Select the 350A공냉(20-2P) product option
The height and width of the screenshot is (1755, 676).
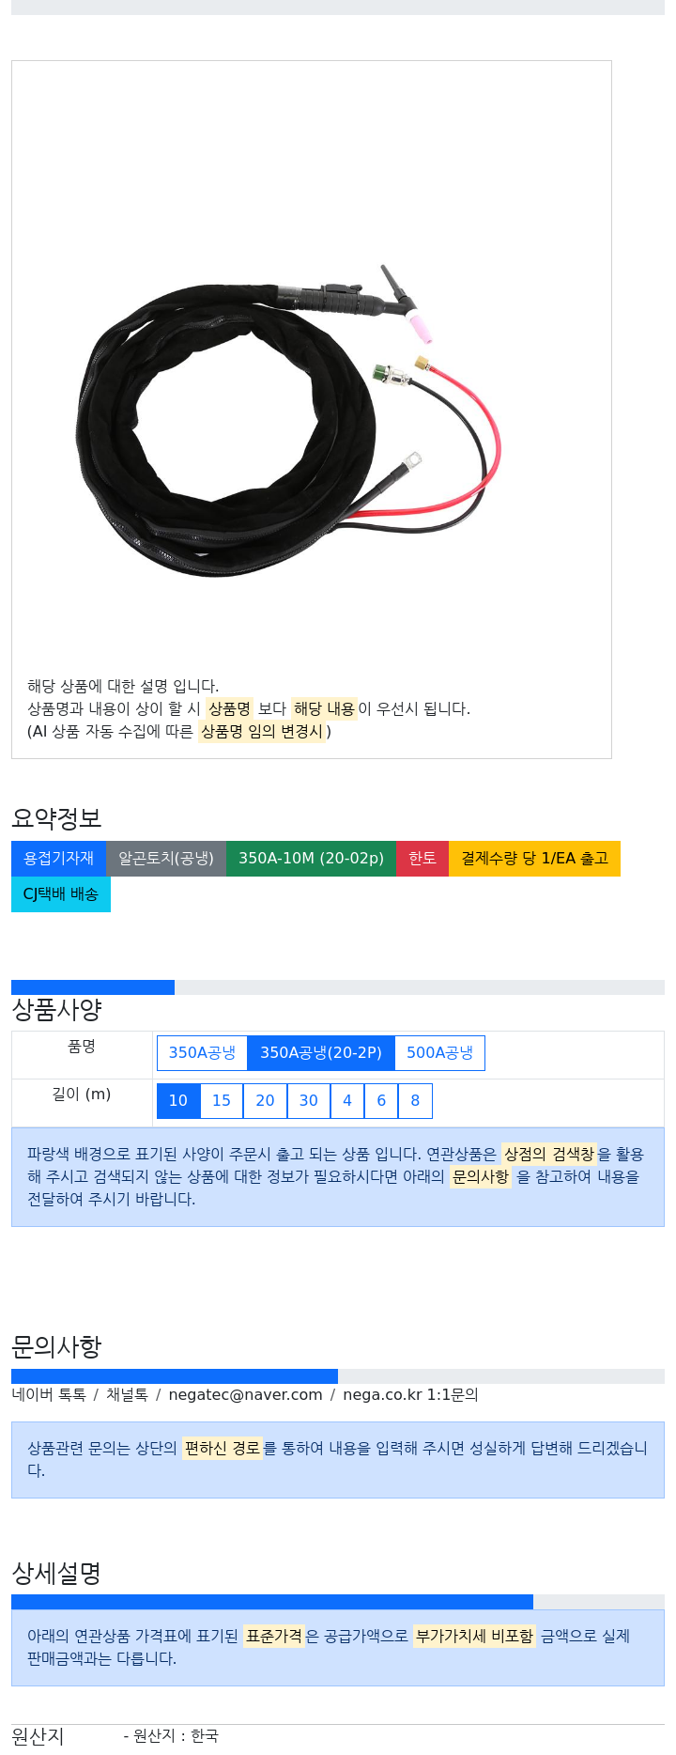[321, 1053]
